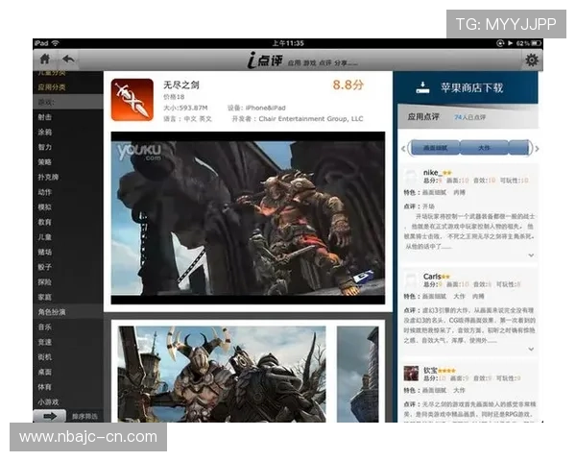Choose 应用分类 in sidebar
This screenshot has height=461, width=576.
[52, 87]
